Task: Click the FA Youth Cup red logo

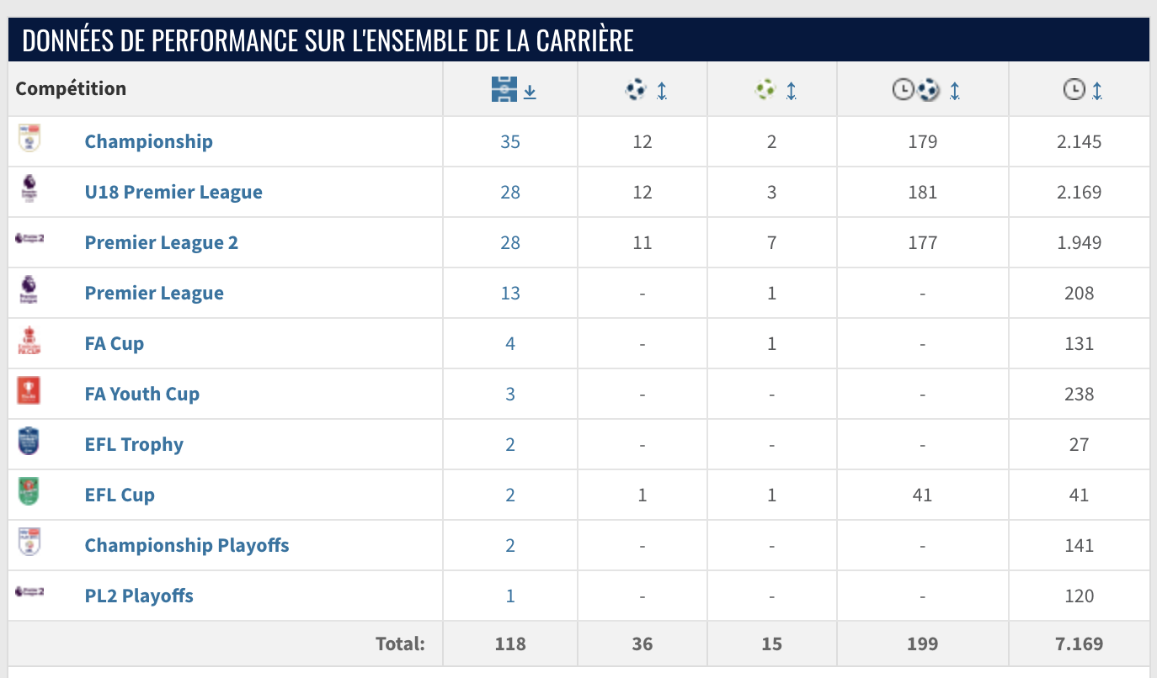Action: [x=29, y=391]
